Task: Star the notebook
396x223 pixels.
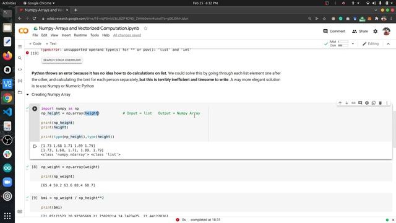Action: [145, 28]
